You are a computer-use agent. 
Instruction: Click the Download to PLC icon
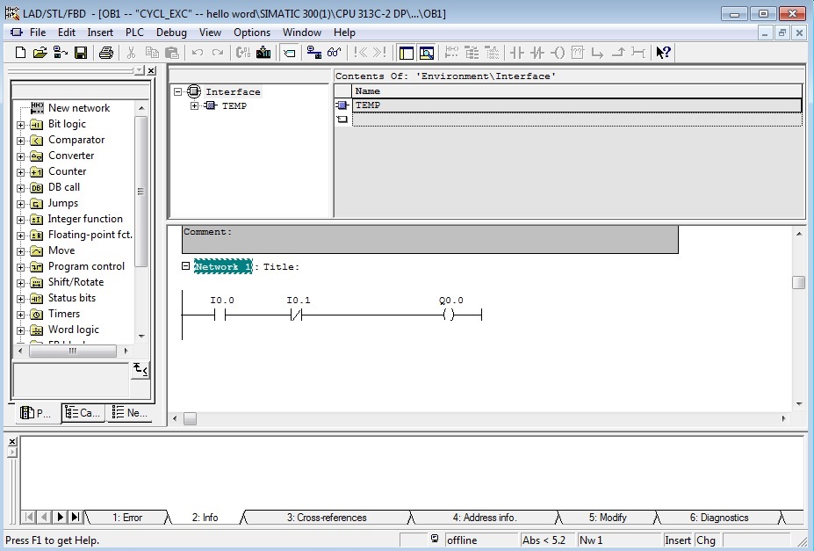click(263, 53)
